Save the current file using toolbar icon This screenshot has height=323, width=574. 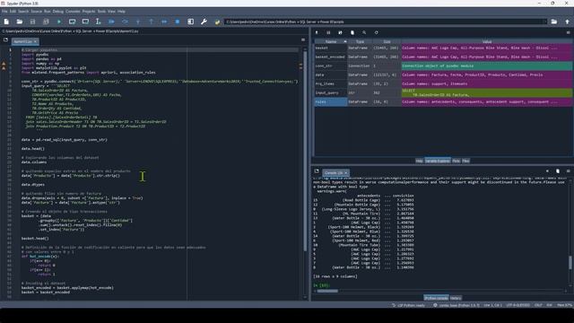pyautogui.click(x=32, y=22)
